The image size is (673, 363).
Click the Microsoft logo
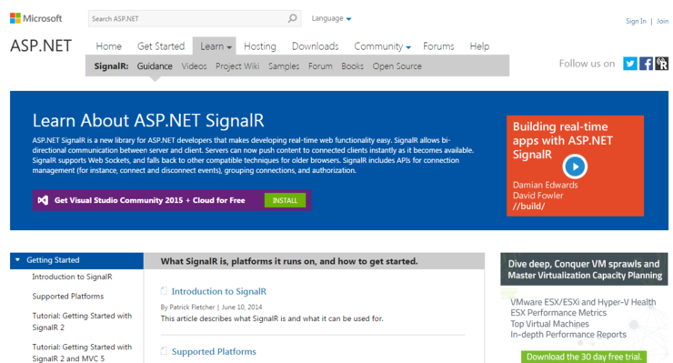coord(36,18)
